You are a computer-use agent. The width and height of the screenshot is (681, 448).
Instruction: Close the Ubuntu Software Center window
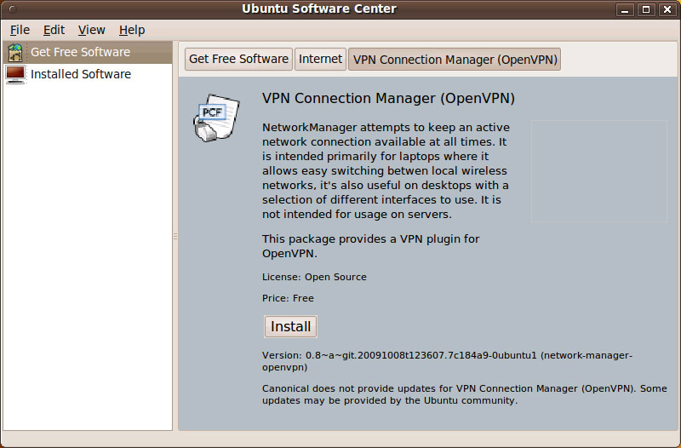[667, 9]
